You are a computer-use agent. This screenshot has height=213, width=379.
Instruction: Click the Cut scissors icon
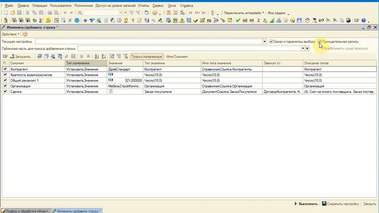[28, 13]
